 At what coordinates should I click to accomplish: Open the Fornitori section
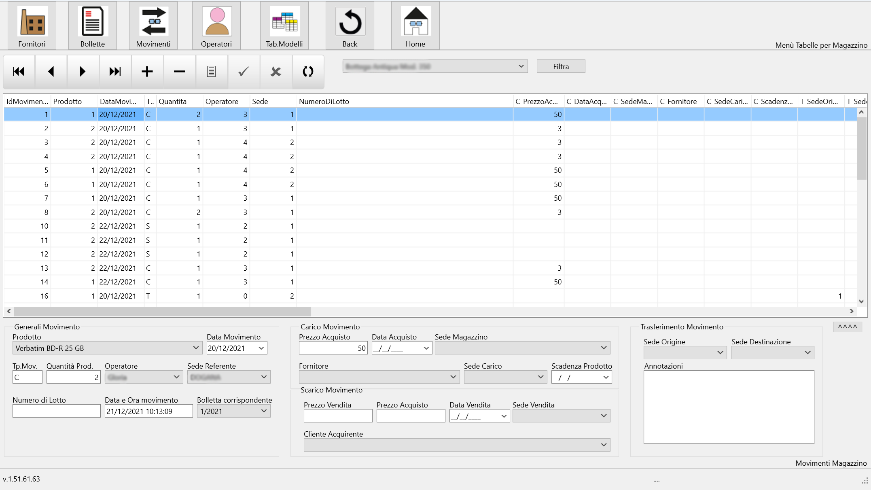[x=32, y=25]
